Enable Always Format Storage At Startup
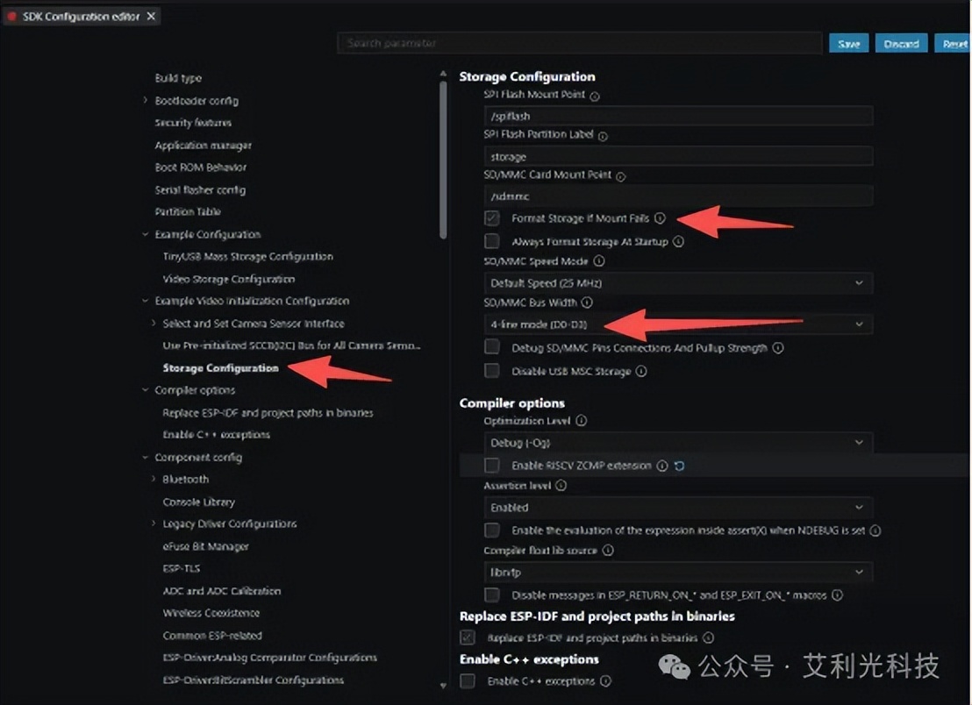972x705 pixels. click(x=492, y=241)
